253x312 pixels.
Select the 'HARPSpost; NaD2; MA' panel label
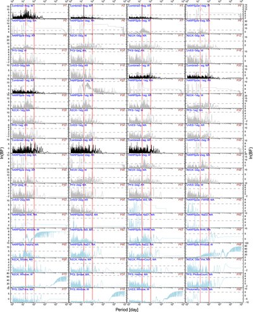(x=200, y=215)
